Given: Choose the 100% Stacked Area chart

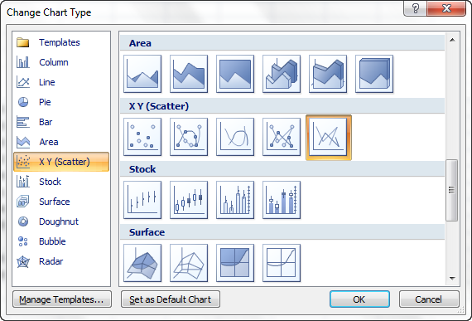Looking at the screenshot, I should 235,74.
